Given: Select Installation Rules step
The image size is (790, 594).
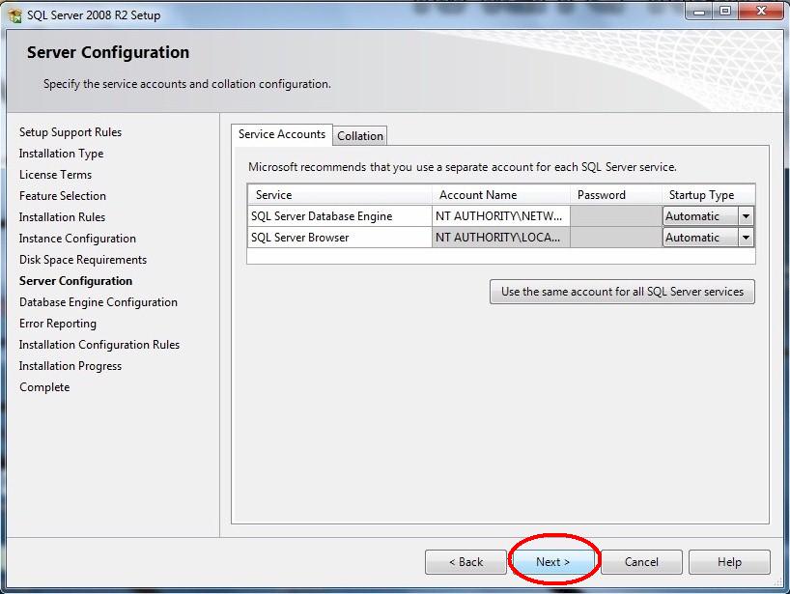Looking at the screenshot, I should pos(62,216).
